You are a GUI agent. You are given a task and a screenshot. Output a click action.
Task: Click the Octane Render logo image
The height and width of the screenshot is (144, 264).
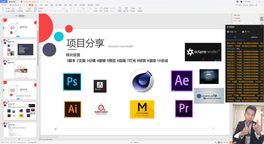click(x=203, y=52)
